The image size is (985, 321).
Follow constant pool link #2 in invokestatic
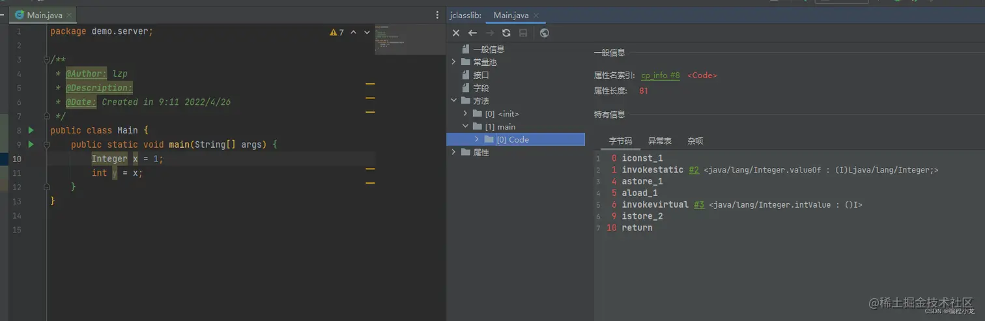click(694, 170)
